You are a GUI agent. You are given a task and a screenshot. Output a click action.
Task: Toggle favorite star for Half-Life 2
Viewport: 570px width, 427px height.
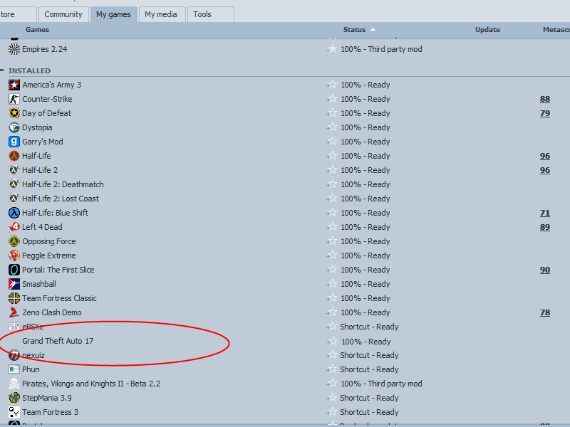[x=331, y=170]
